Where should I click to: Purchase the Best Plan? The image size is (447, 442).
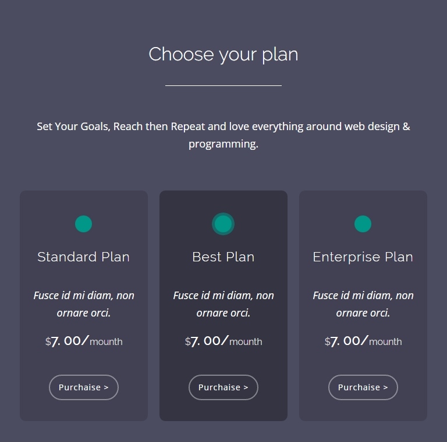(223, 387)
